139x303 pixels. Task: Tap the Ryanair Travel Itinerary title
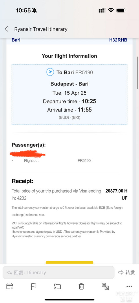point(41,29)
